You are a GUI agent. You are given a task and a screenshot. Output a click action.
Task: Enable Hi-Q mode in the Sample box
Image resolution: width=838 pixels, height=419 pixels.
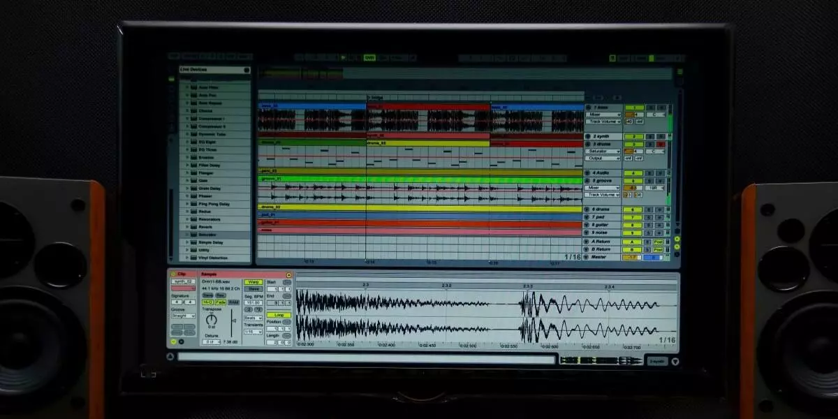pyautogui.click(x=207, y=302)
